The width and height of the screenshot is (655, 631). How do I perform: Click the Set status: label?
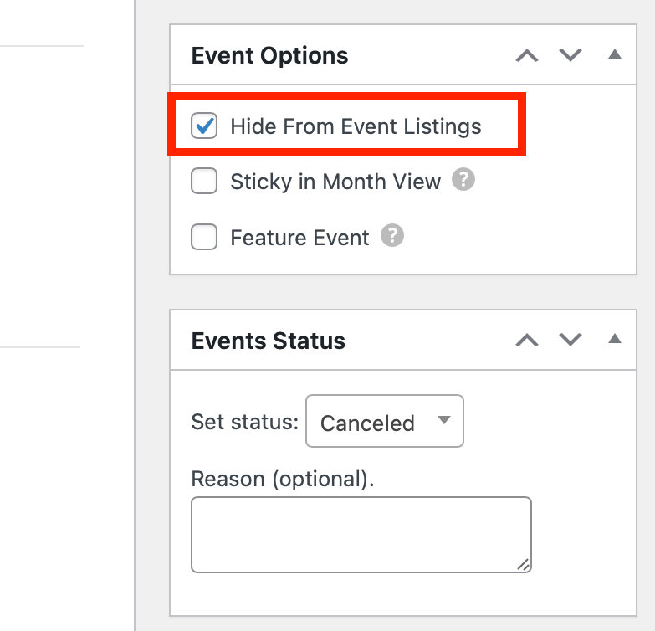tap(244, 421)
